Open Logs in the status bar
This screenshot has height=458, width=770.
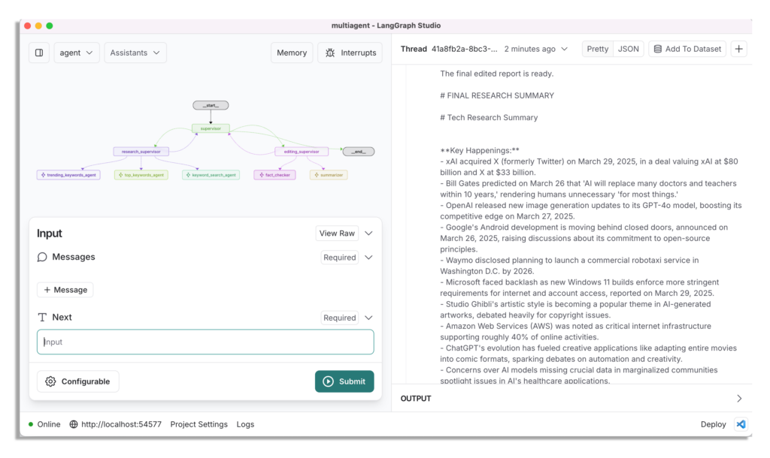245,424
